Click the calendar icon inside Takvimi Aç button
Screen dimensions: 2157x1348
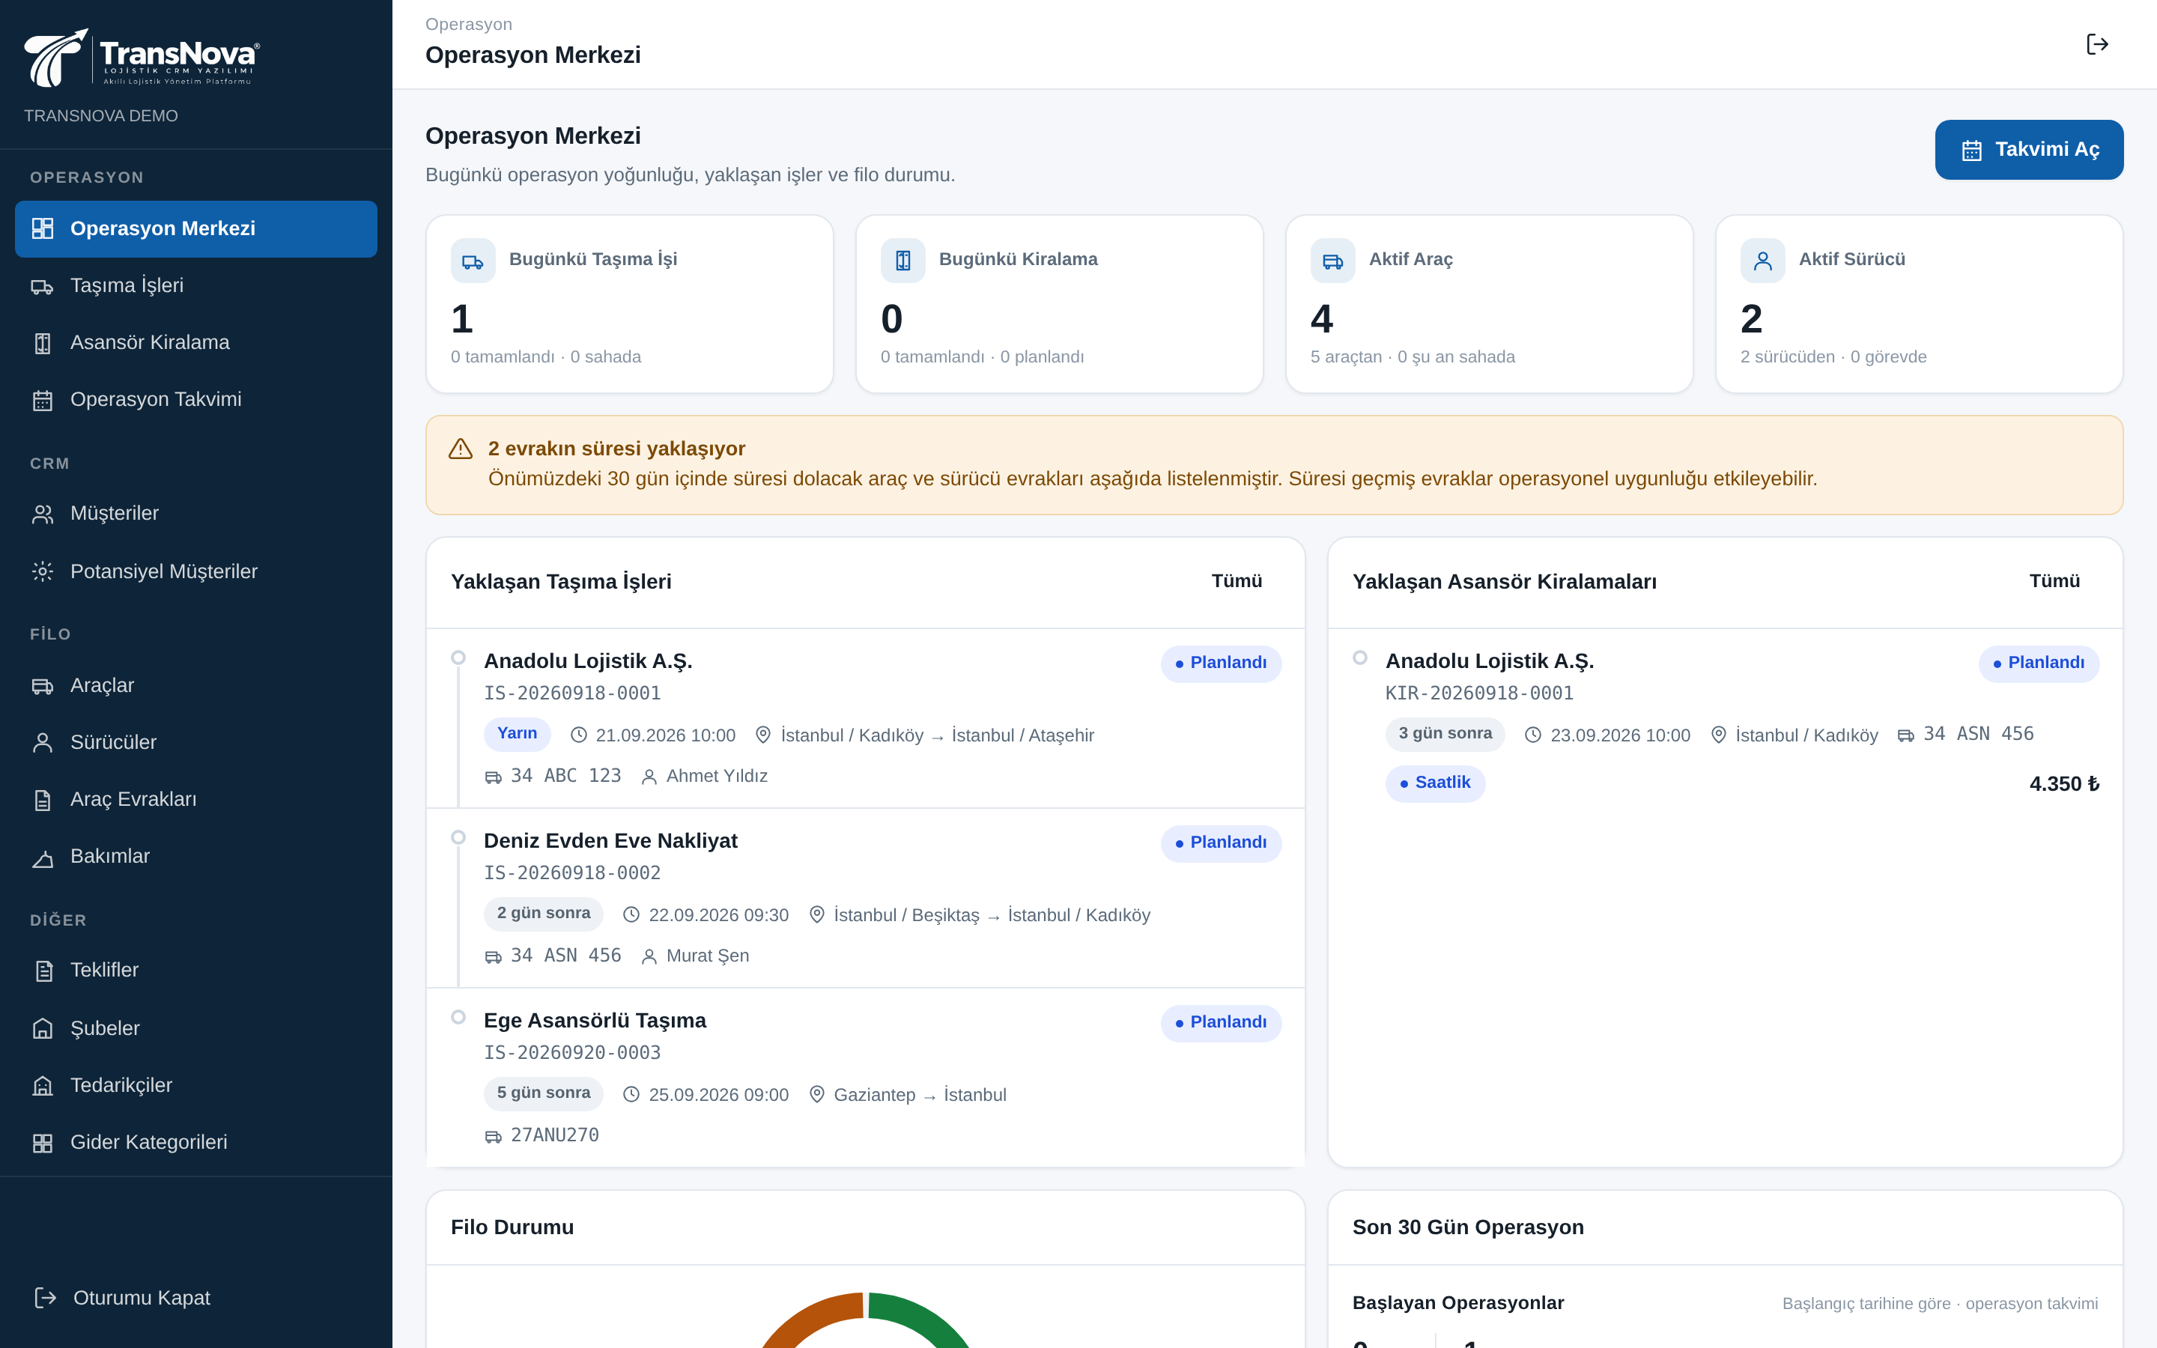(x=1971, y=151)
